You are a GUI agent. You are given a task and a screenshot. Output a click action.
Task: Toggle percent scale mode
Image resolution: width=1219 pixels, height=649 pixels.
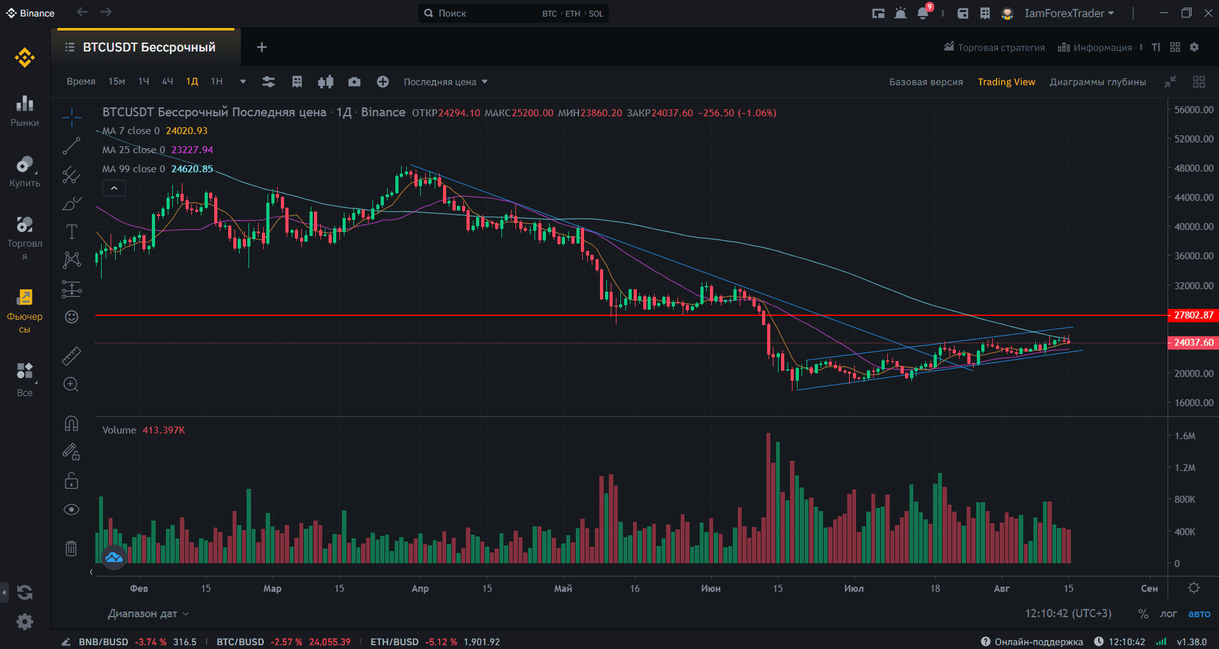pyautogui.click(x=1143, y=613)
